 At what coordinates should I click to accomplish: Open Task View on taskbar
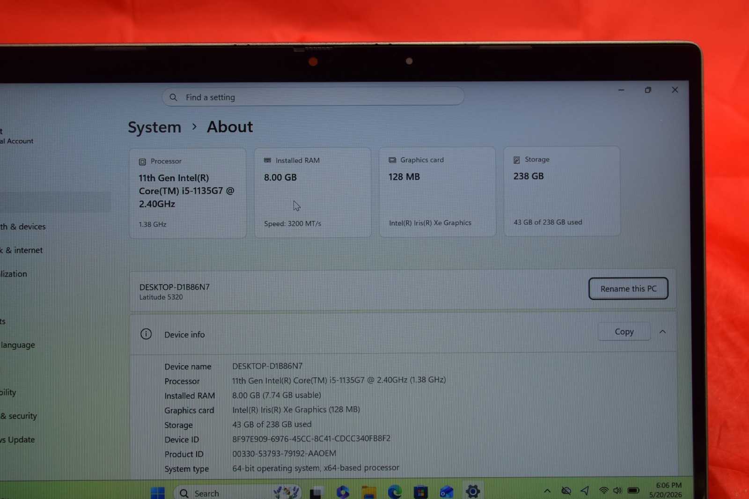tap(316, 493)
